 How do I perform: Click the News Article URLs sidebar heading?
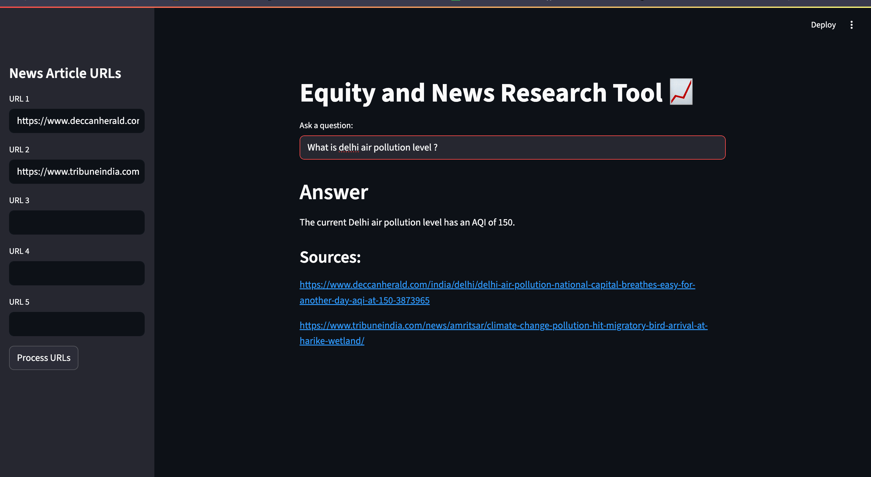(x=65, y=73)
